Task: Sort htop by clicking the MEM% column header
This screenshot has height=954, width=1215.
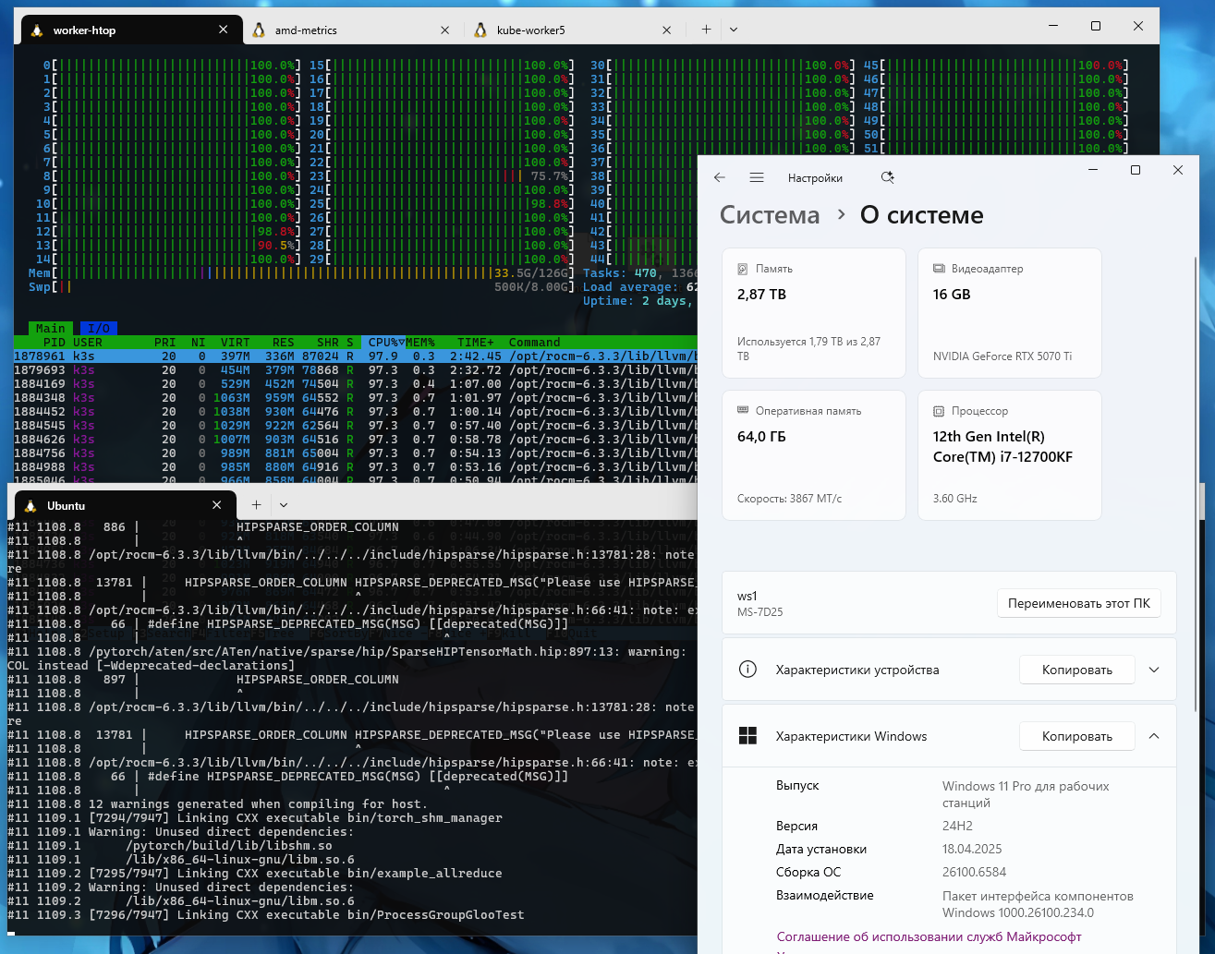Action: coord(419,342)
